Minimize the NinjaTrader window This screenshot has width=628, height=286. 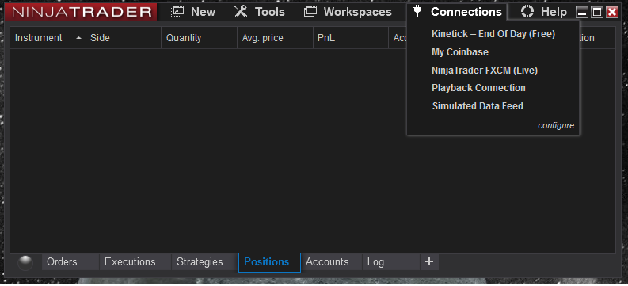(x=582, y=13)
